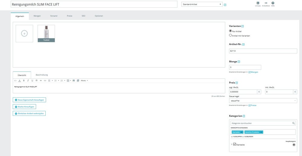Image resolution: width=302 pixels, height=156 pixels.
Task: Focus Menge quantity field
Action: pyautogui.click(x=245, y=67)
